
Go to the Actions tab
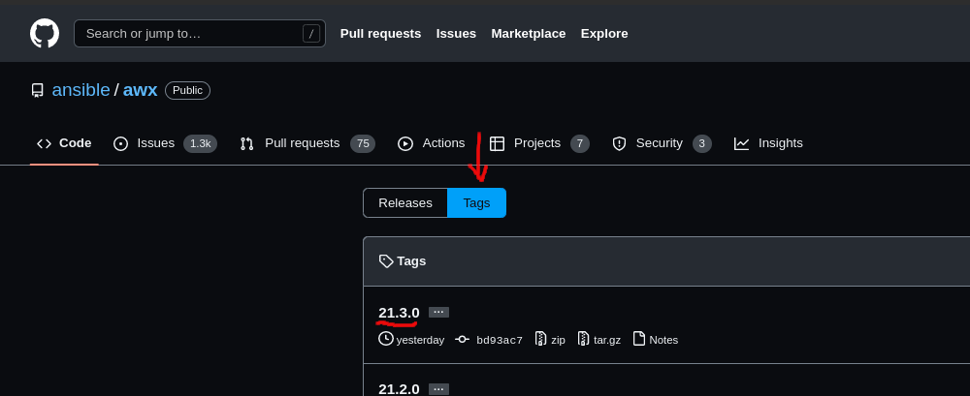pyautogui.click(x=432, y=143)
